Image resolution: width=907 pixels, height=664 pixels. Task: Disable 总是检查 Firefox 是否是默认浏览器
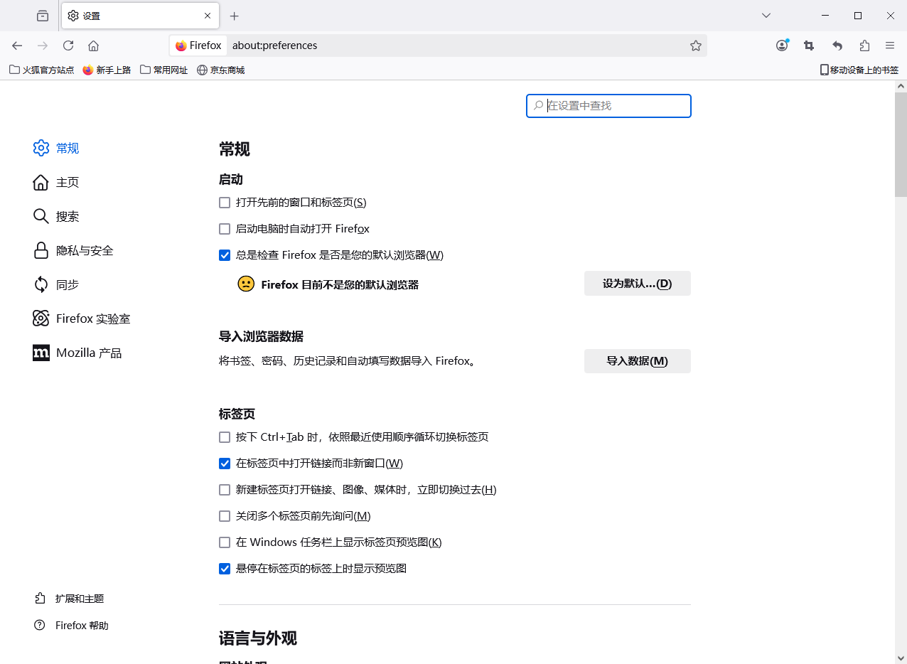(225, 255)
